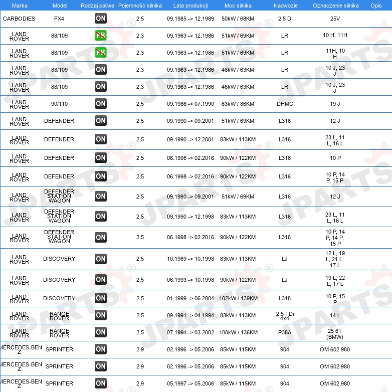Screen dimensions: 392x392
Task: Click the ON diesel icon in the CARBODIES FX4 row
Action: (100, 18)
